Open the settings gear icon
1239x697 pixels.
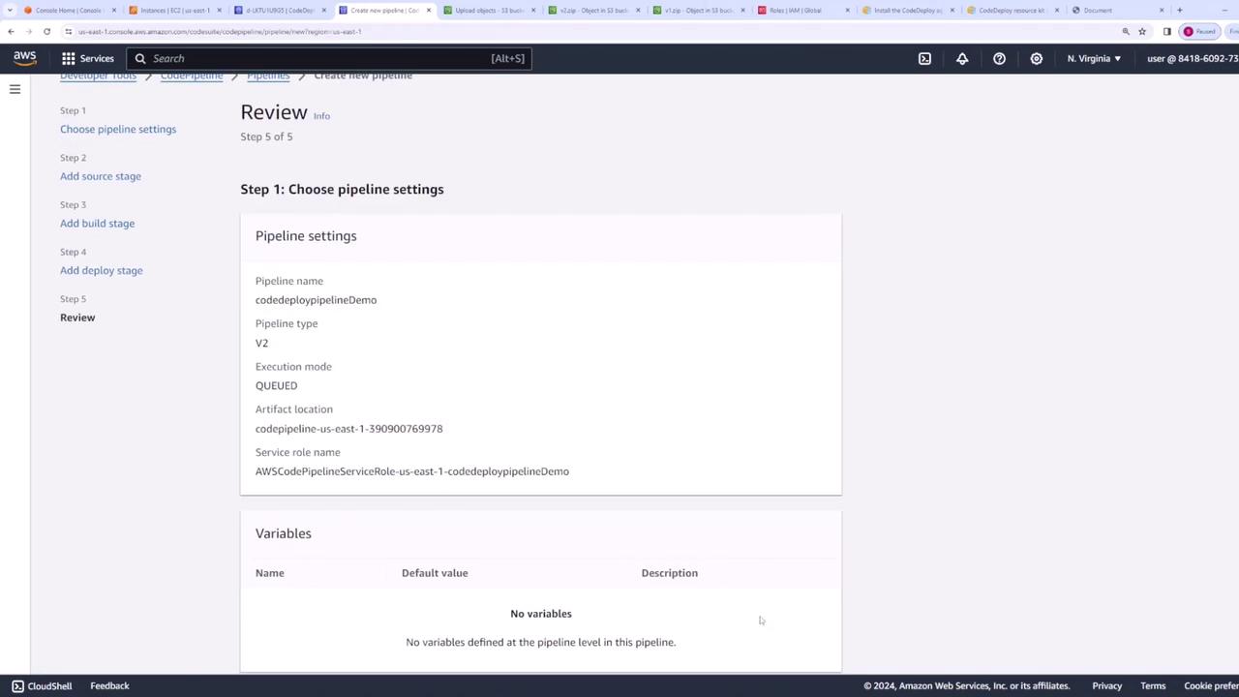point(1036,58)
